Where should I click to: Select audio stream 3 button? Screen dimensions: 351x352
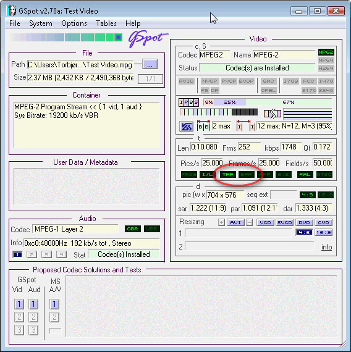click(x=46, y=254)
